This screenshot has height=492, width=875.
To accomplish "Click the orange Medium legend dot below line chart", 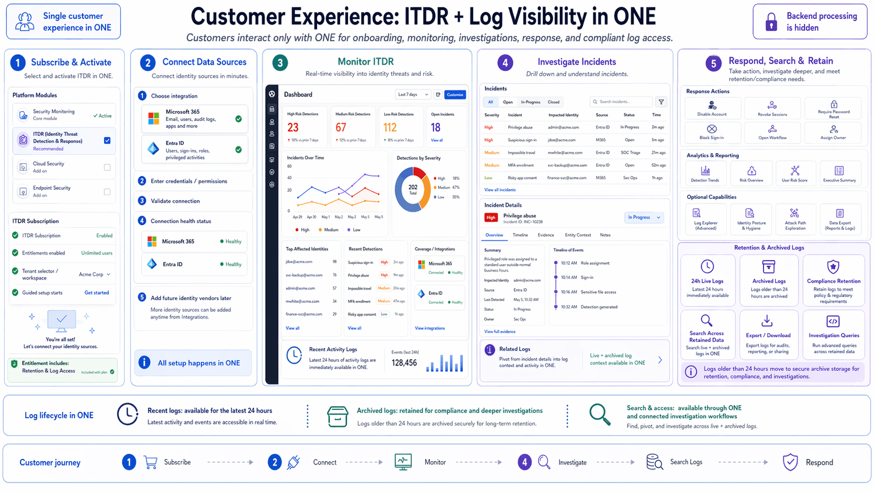I will click(x=320, y=230).
